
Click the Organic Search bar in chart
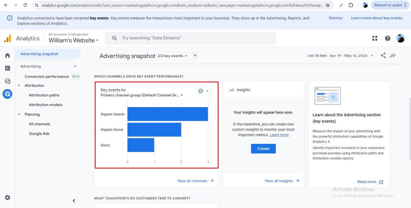point(167,114)
